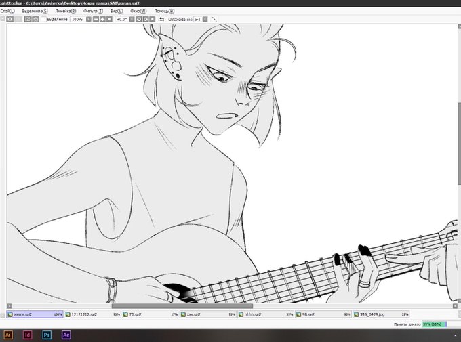Open the Слой(L) menu

coord(7,11)
